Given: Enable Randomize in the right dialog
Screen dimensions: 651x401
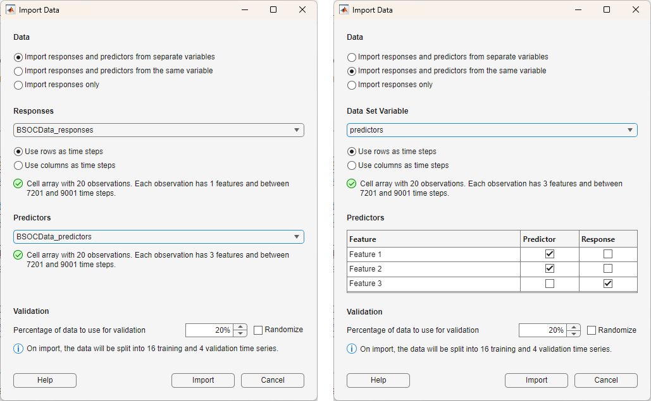Looking at the screenshot, I should click(592, 330).
